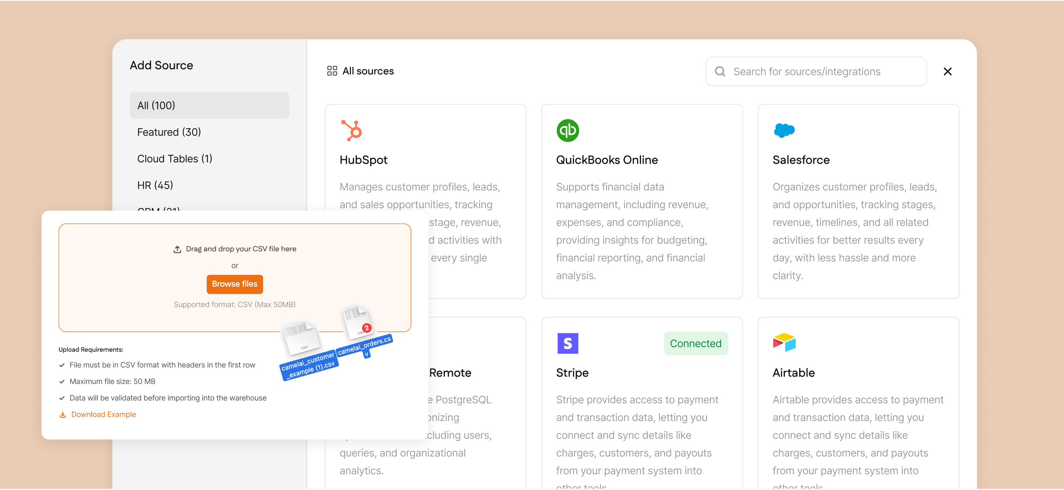1064x490 pixels.
Task: Close the Add Source dialog
Action: click(947, 71)
